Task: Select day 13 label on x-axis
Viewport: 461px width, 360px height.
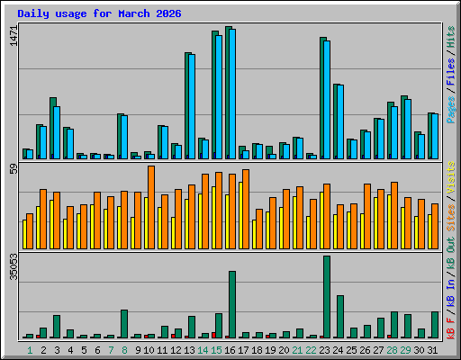Action: (x=189, y=350)
